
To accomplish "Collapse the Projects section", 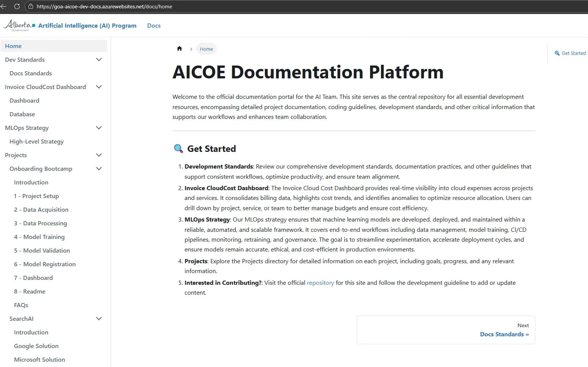I will point(99,155).
